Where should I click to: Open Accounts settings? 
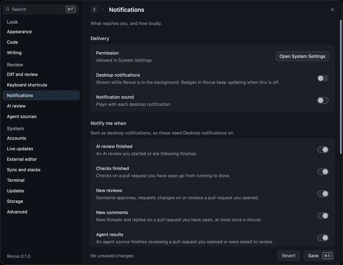tap(41, 138)
